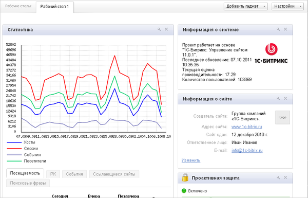Click the green Включено status indicator

click(x=184, y=191)
